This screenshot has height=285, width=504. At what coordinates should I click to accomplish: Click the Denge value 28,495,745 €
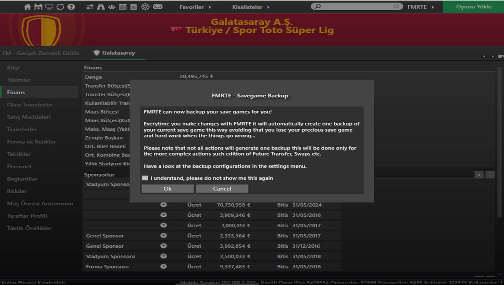tap(196, 77)
